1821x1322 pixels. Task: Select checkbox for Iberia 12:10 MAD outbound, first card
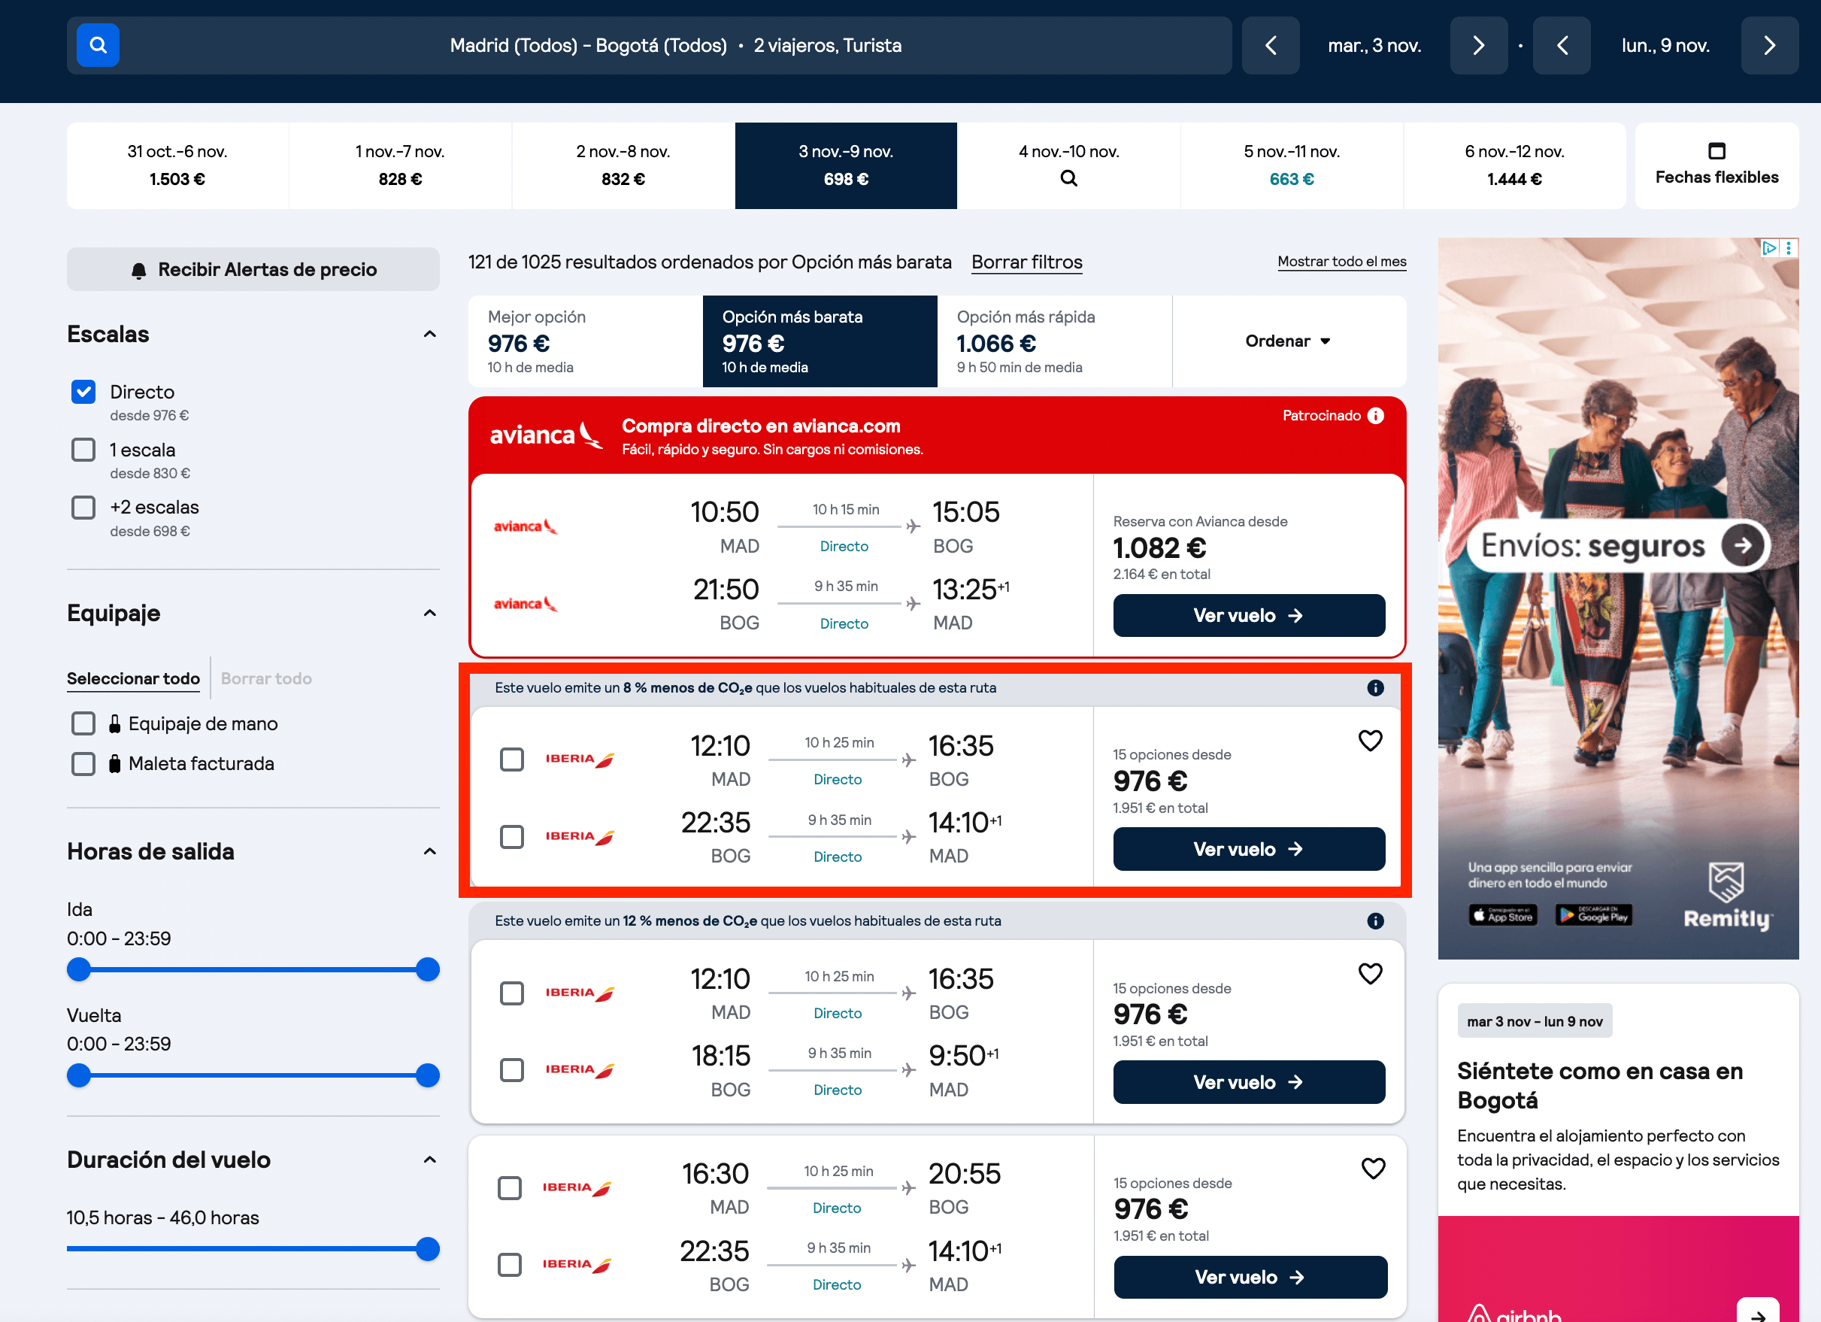pos(511,759)
